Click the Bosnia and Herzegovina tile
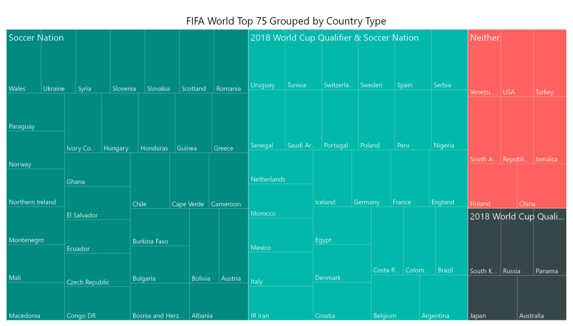The image size is (573, 326). tap(160, 302)
